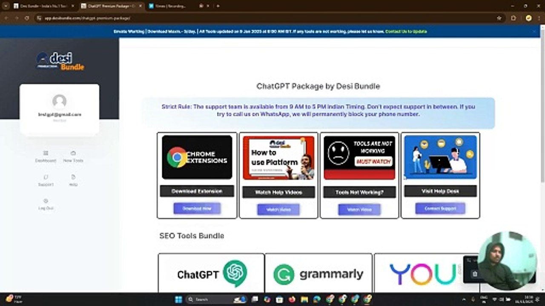Open the tab search dropdown in Chrome

(6, 6)
